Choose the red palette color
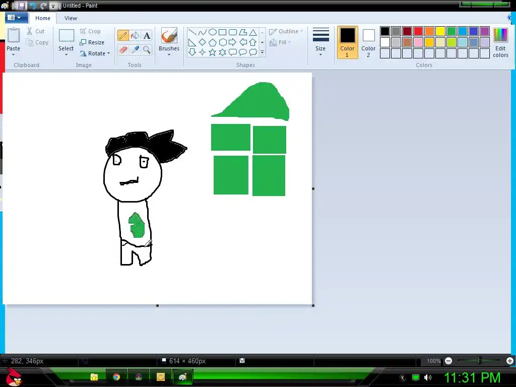Screen dimensions: 516x387 pos(418,31)
